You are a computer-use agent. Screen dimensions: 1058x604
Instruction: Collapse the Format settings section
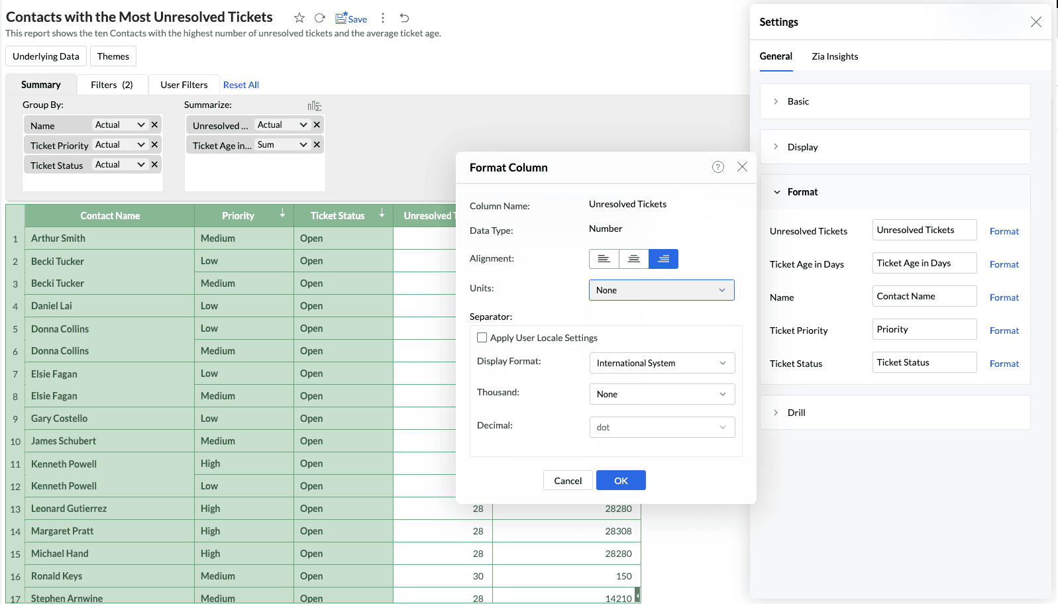[895, 192]
